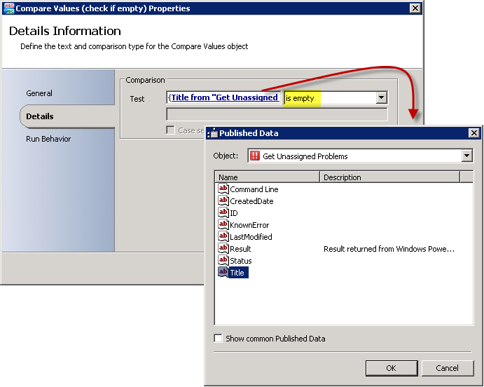Open the Run Behavior tab
The image size is (484, 387).
48,139
